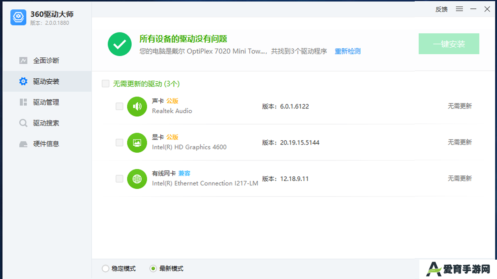Viewport: 497px width, 279px height.
Task: Click the green network globe icon
Action: pos(137,179)
